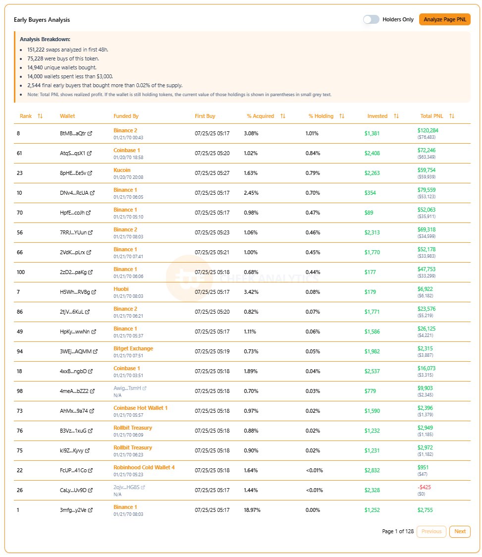The width and height of the screenshot is (482, 557).
Task: Open external link for wallet 7RRJ...YUun
Action: pyautogui.click(x=90, y=233)
